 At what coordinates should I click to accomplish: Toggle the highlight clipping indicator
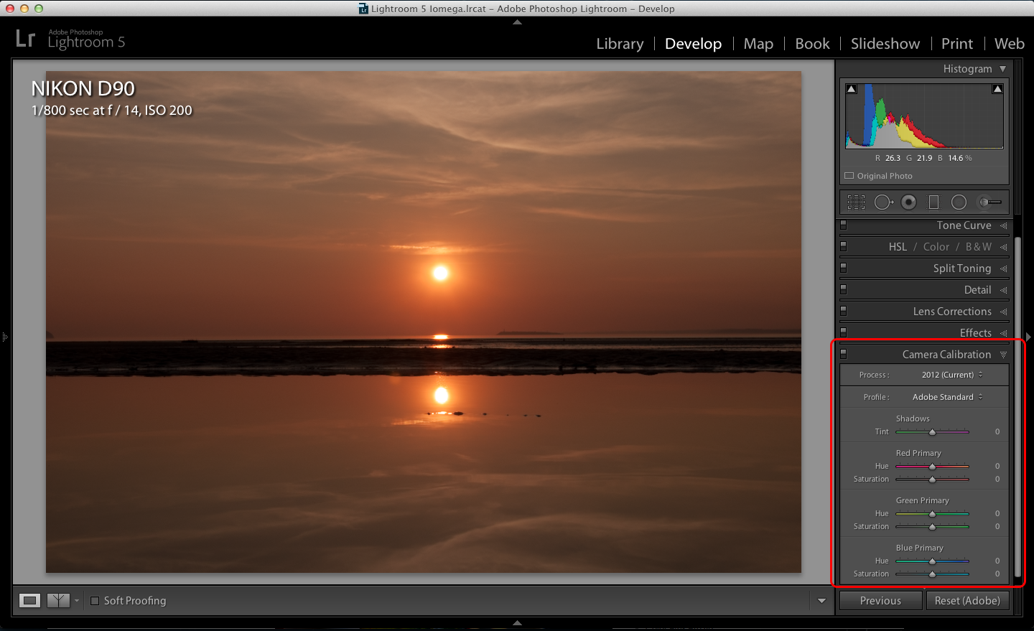[x=997, y=88]
